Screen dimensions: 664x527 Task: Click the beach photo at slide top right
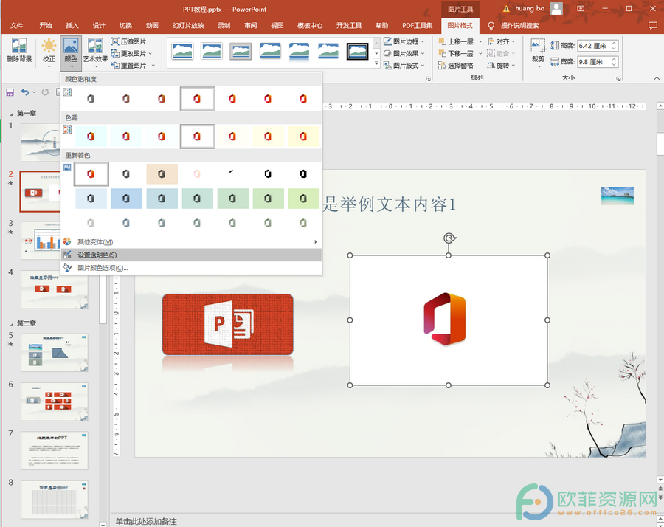coord(618,196)
